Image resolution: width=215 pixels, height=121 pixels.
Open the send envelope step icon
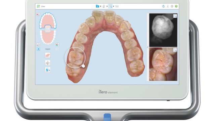click(117, 6)
